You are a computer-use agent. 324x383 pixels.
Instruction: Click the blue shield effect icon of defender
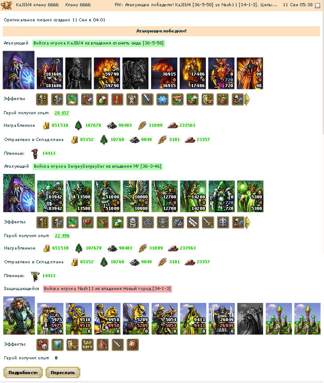(58, 345)
